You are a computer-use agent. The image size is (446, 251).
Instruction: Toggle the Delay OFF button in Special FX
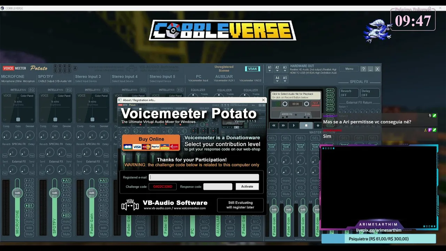tap(370, 93)
